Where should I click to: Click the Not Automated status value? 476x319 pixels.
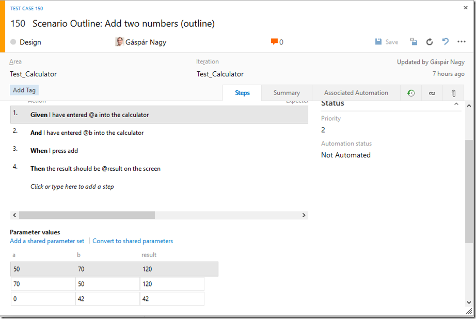[x=346, y=155]
